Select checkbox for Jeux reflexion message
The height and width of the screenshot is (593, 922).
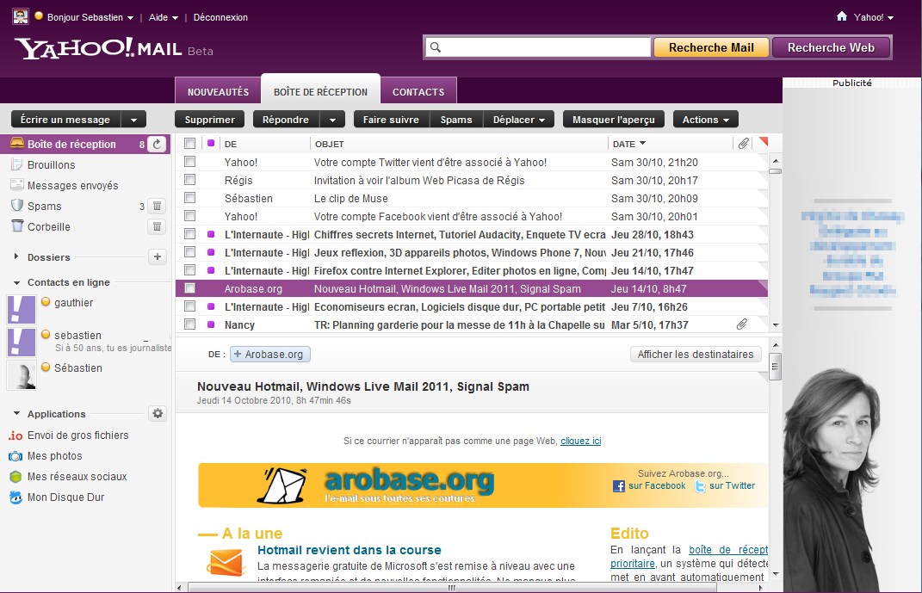tap(190, 251)
